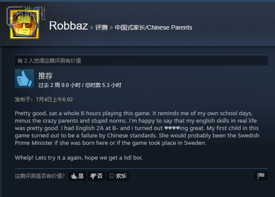Screen dimensions: 275x197
Task: Click the 发布于 7月4日 posted date text
Action: pos(44,99)
